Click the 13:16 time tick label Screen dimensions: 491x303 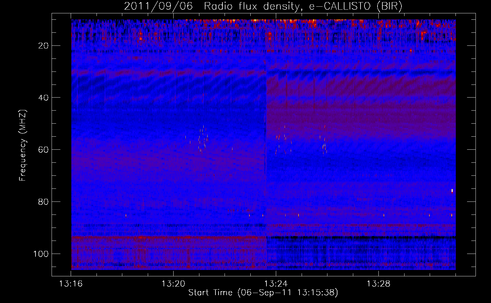click(x=71, y=284)
